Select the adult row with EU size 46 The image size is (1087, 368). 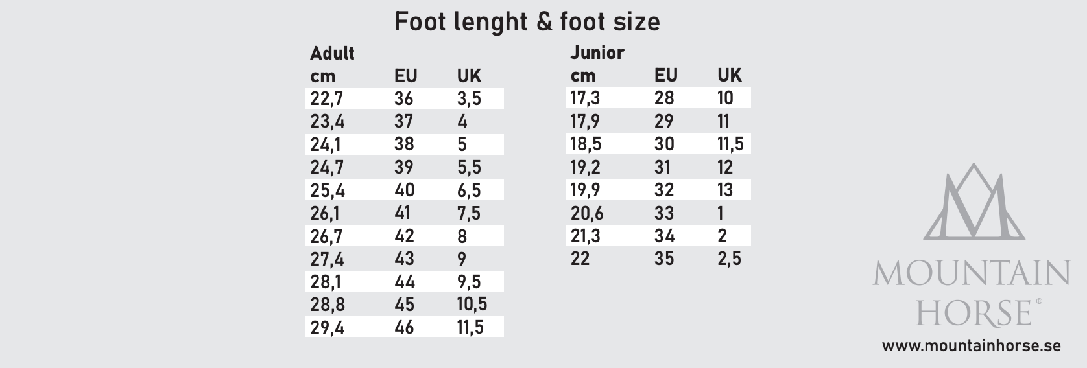coord(405,328)
